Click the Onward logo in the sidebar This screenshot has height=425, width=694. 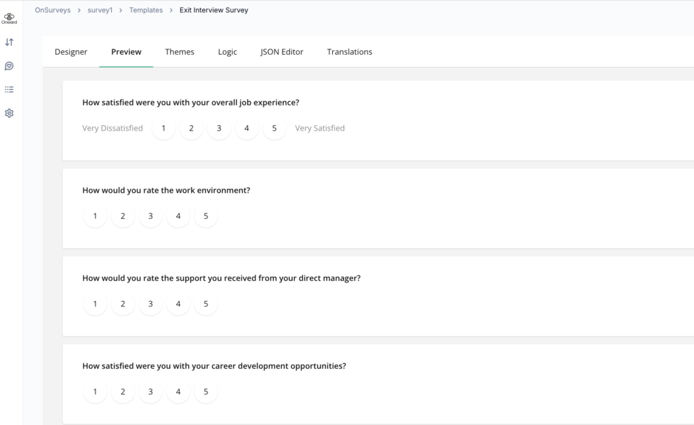click(x=9, y=18)
